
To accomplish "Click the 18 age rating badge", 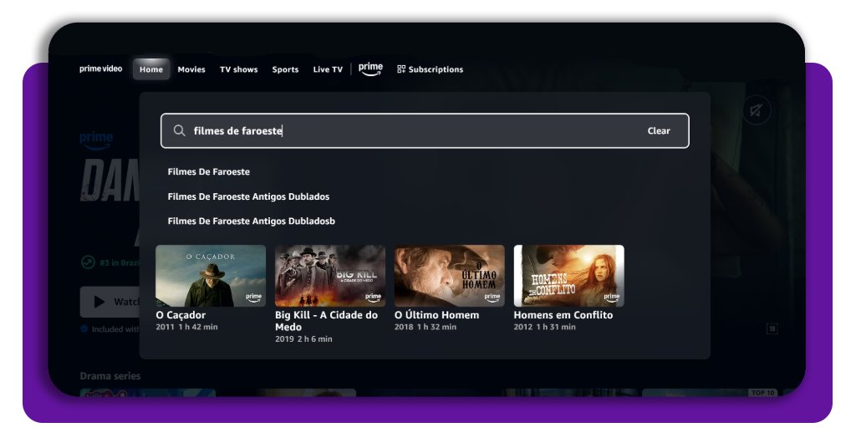I will pos(772,328).
